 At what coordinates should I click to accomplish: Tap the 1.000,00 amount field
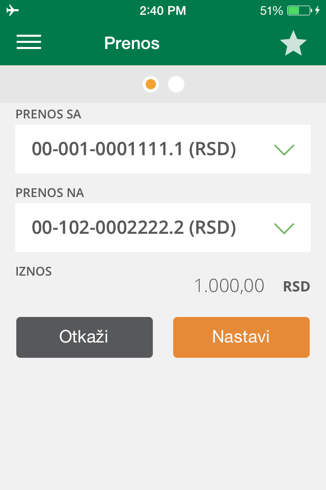pyautogui.click(x=229, y=286)
